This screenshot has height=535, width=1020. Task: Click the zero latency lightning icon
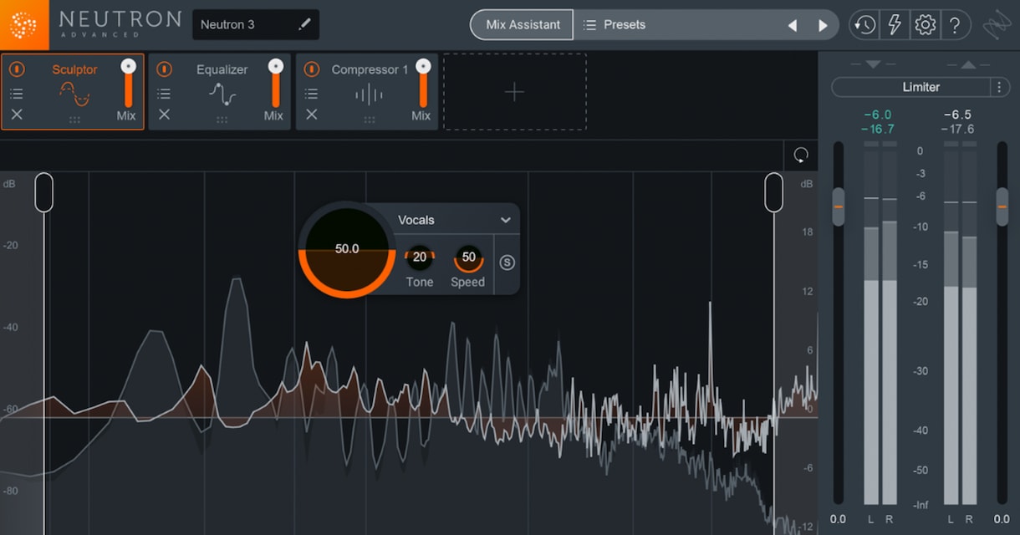tap(894, 25)
